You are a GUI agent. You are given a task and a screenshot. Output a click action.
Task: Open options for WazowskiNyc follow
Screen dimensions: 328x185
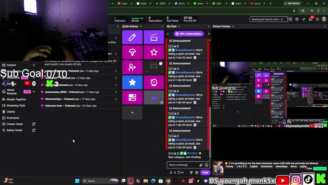click(116, 99)
